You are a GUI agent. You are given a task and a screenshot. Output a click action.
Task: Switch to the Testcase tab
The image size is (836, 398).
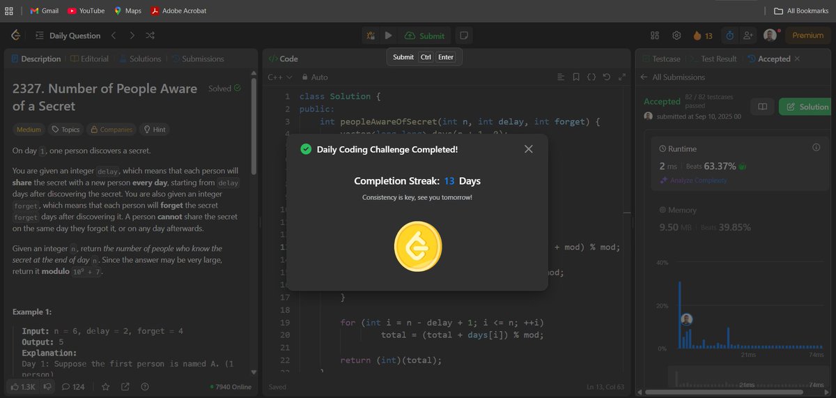point(660,59)
